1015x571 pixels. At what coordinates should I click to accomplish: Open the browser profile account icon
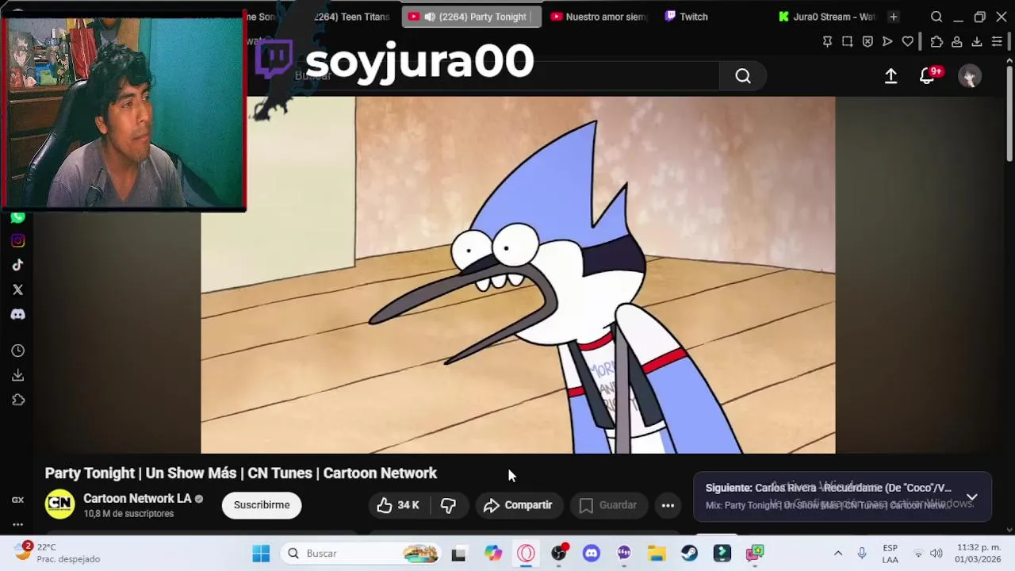[957, 41]
